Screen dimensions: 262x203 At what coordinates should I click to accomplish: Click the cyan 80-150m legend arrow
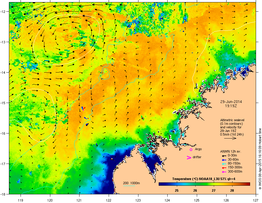tap(224, 164)
